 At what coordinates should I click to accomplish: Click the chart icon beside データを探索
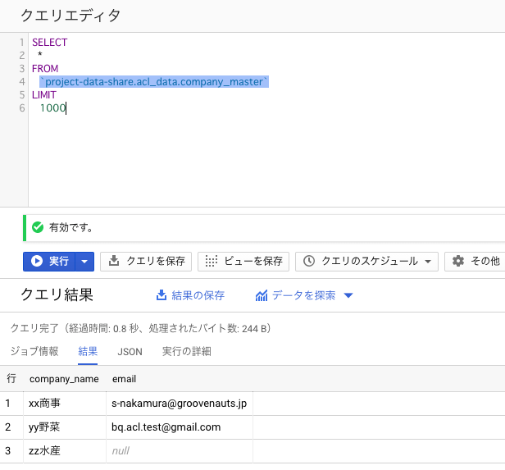click(x=262, y=295)
